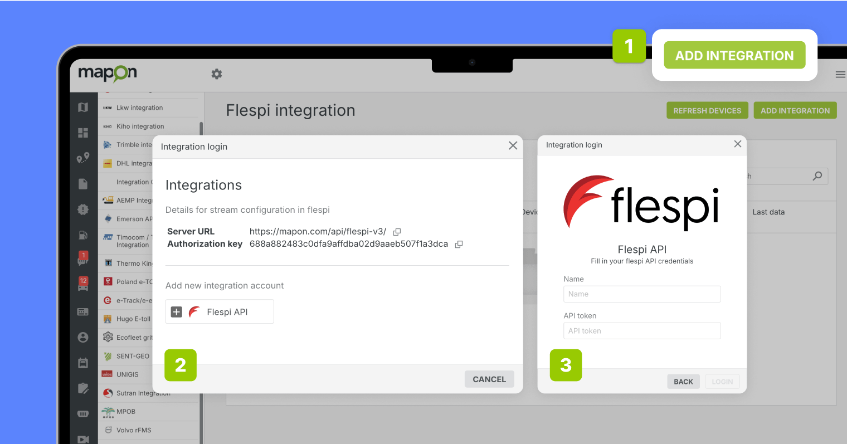Select the Poland e-TOLL integration icon
The width and height of the screenshot is (847, 444).
[108, 281]
